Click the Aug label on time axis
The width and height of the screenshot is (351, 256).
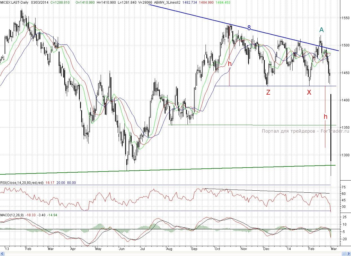(169, 249)
